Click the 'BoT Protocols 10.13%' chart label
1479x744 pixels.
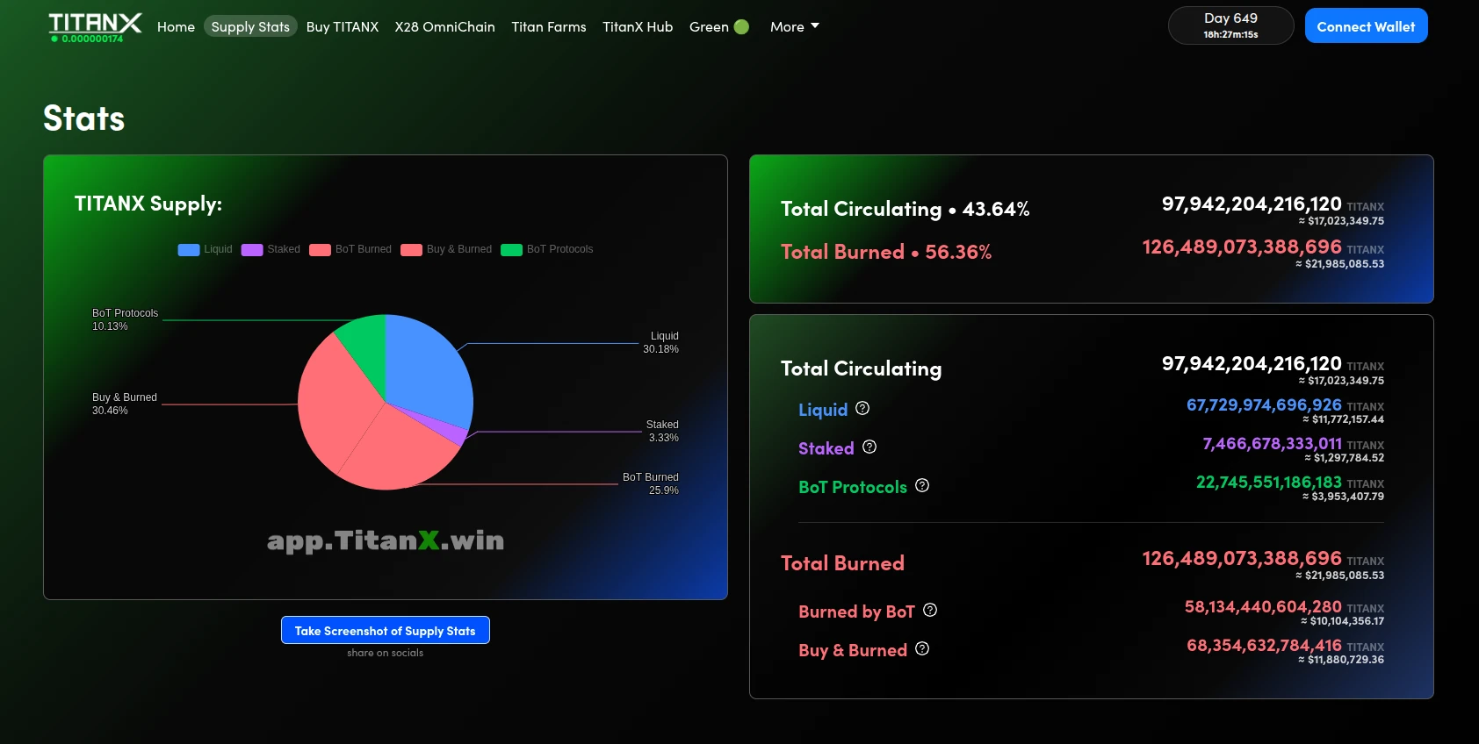pos(126,319)
